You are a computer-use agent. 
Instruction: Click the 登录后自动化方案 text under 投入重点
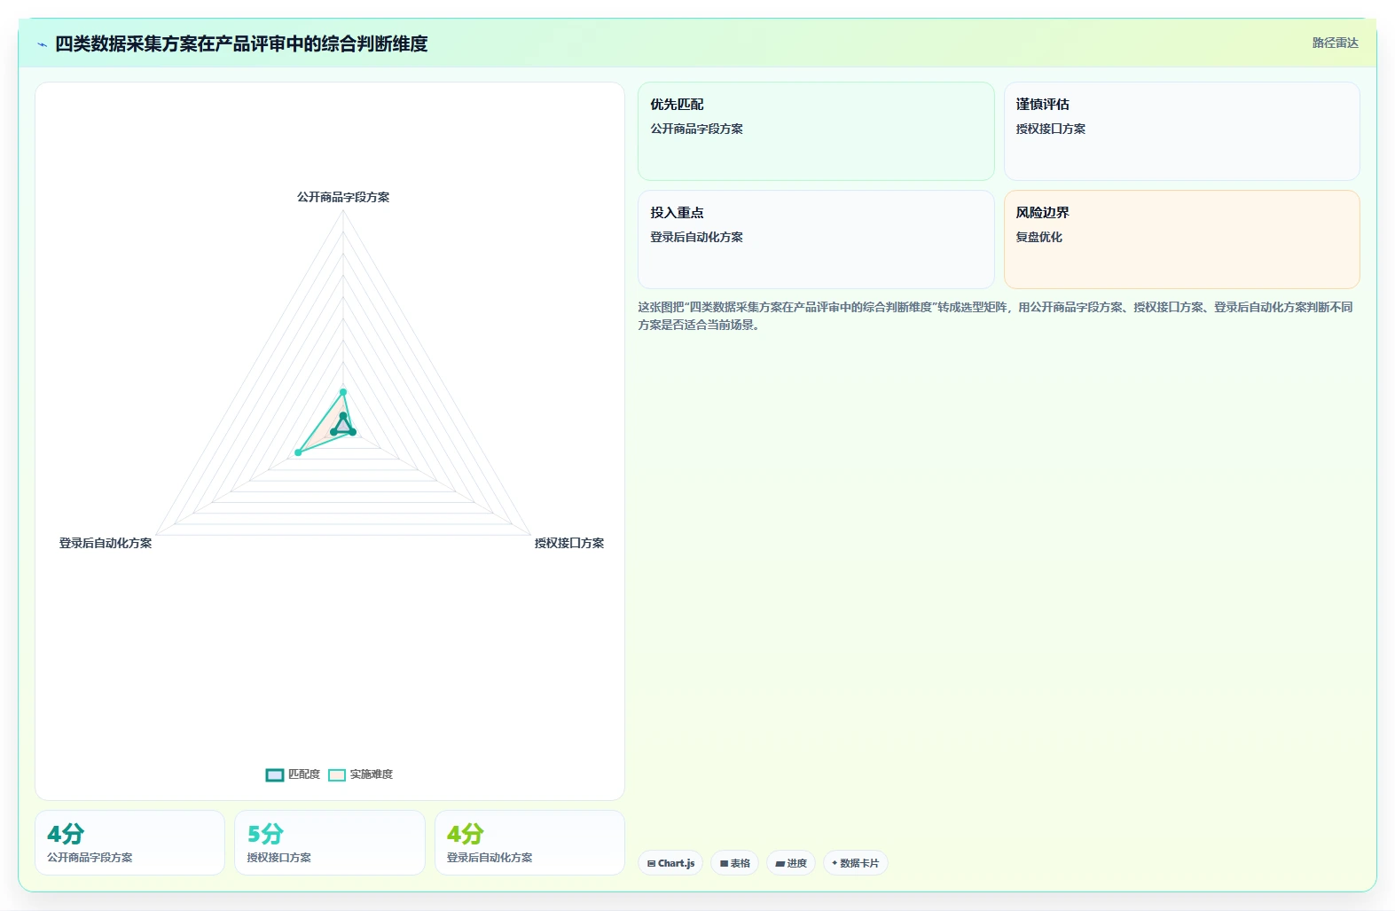click(696, 237)
